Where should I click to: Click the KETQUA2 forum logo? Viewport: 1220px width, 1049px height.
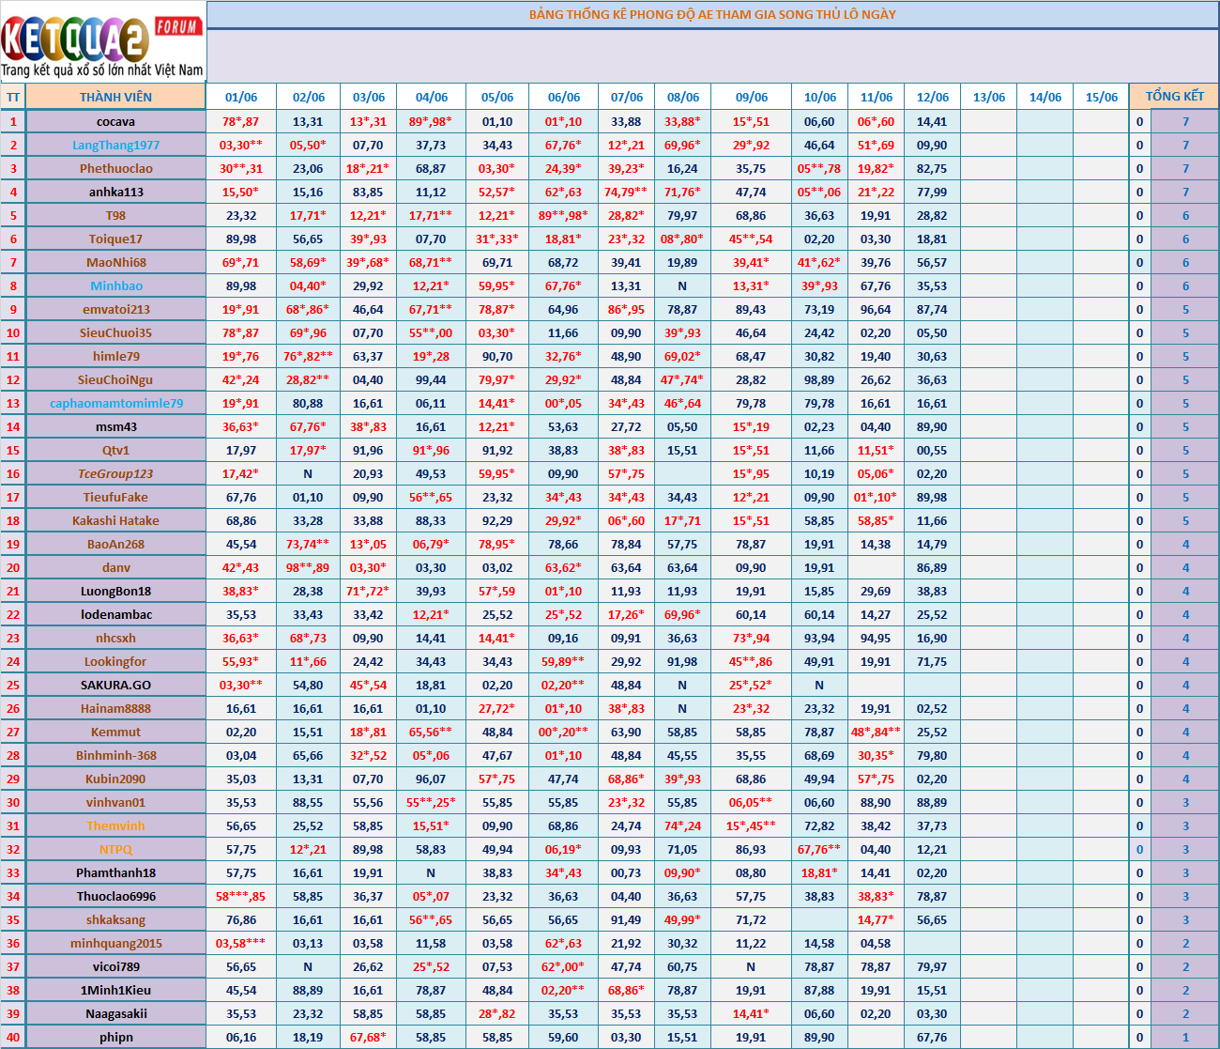click(101, 44)
